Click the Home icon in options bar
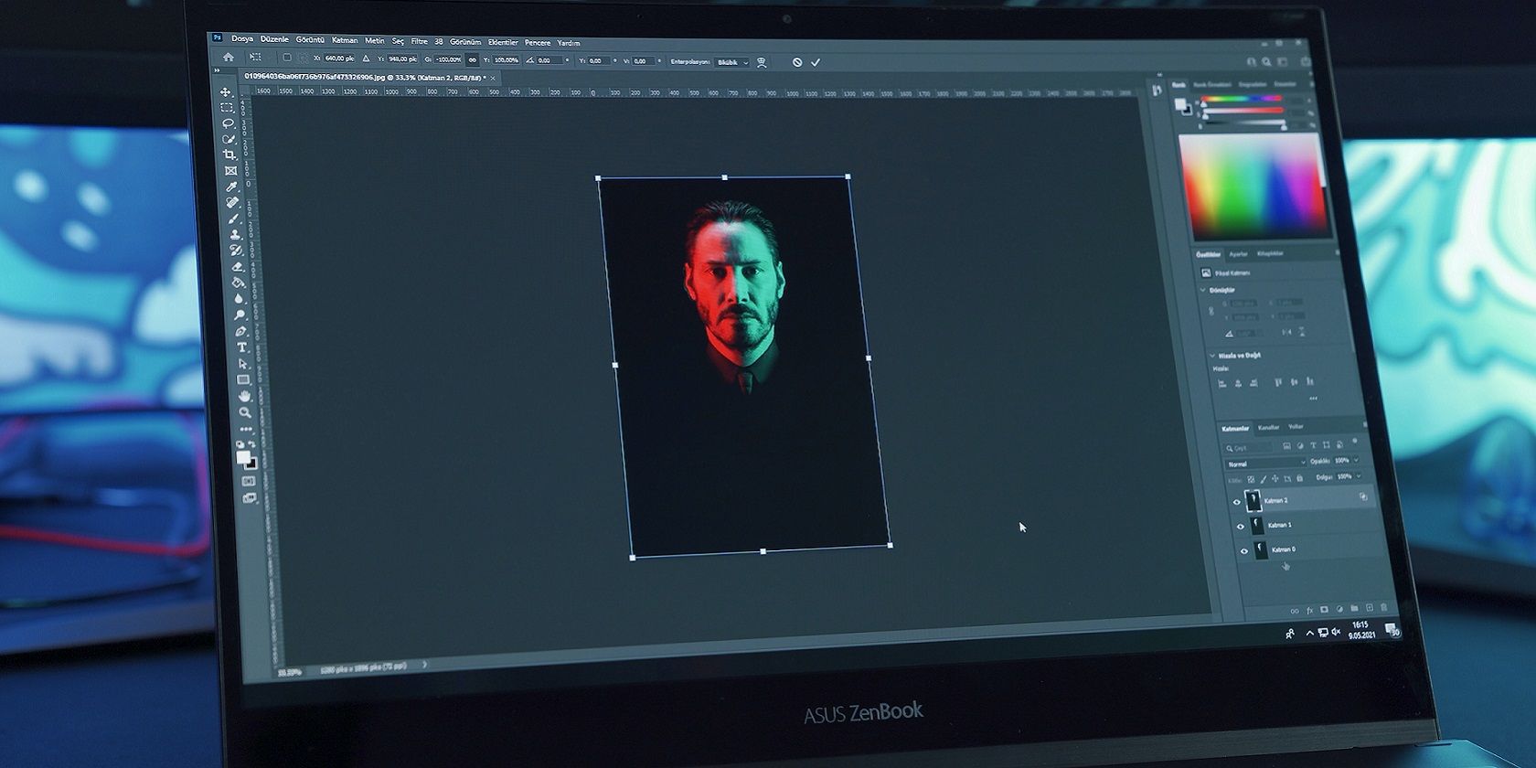Image resolution: width=1536 pixels, height=768 pixels. [x=229, y=57]
